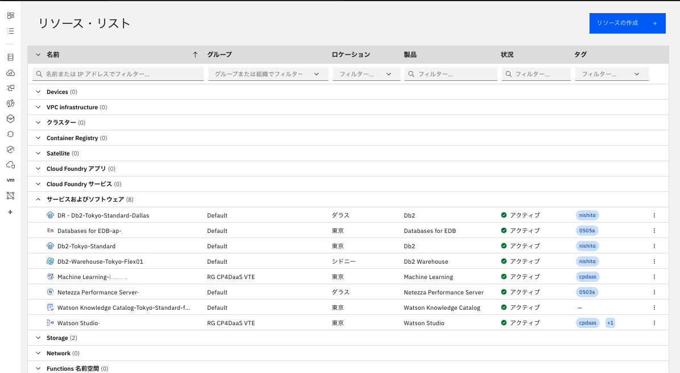Expand the Network group
The height and width of the screenshot is (373, 680).
[x=38, y=354]
